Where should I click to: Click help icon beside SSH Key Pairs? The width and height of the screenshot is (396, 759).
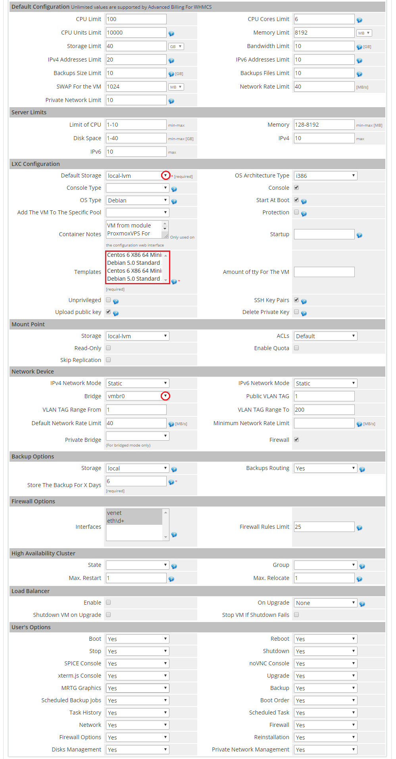pyautogui.click(x=304, y=301)
